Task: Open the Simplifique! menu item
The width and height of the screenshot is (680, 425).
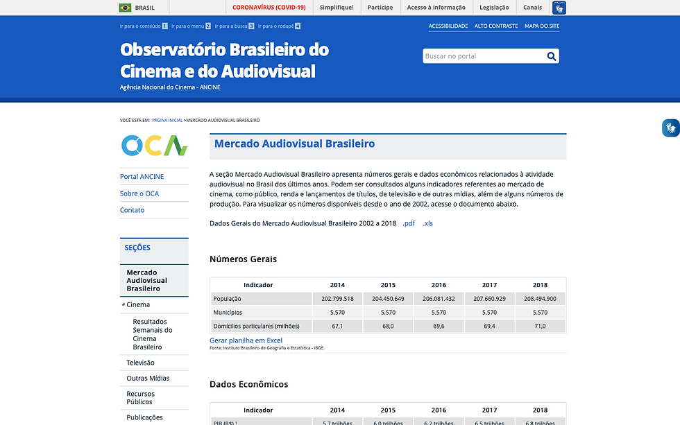Action: coord(337,8)
